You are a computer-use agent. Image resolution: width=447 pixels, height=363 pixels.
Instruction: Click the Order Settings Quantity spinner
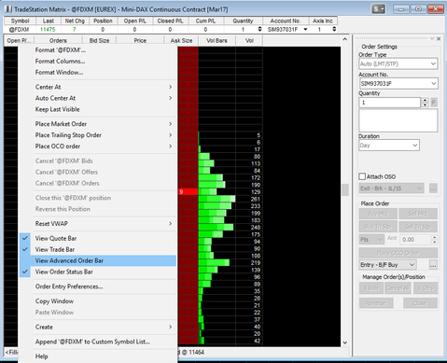pyautogui.click(x=425, y=103)
